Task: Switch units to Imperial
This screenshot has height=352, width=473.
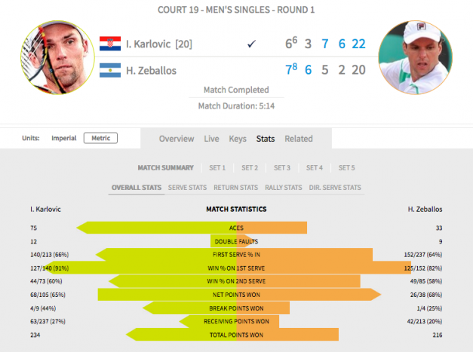Action: pyautogui.click(x=63, y=138)
